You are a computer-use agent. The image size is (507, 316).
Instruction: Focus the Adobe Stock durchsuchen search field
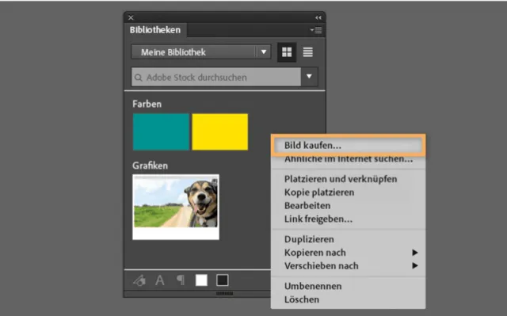pyautogui.click(x=216, y=77)
